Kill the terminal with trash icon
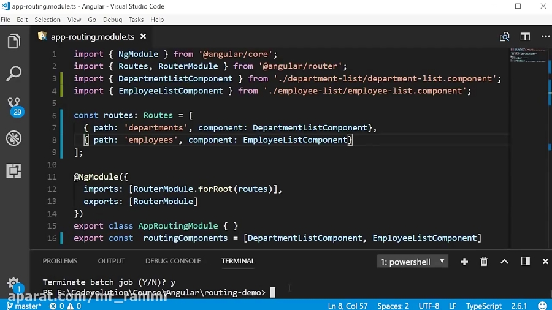Image resolution: width=552 pixels, height=310 pixels. click(x=484, y=262)
